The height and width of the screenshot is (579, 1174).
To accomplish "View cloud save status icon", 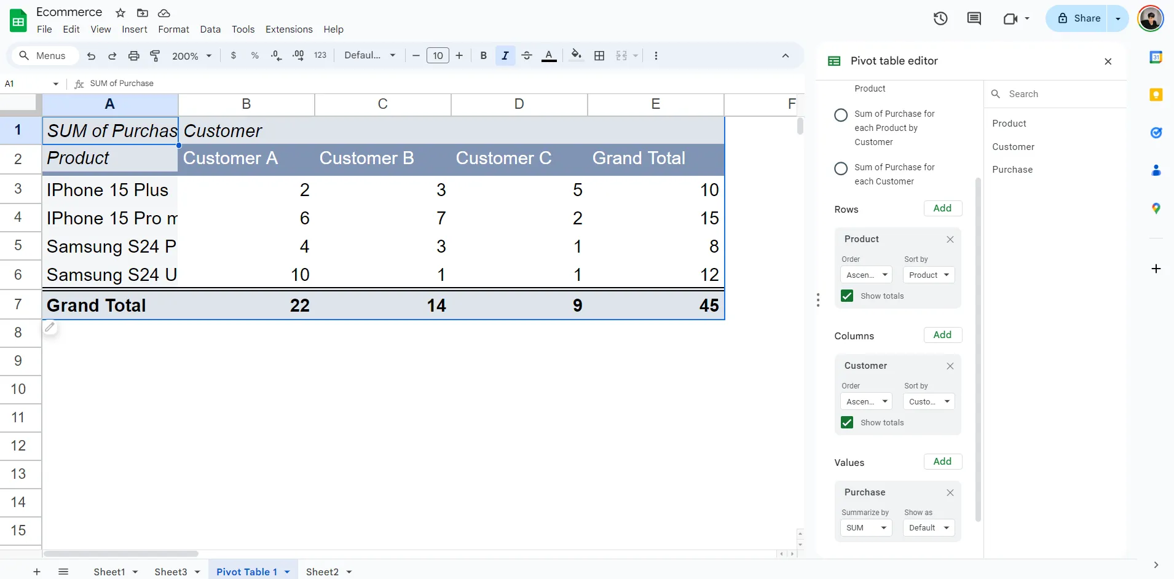I will 164,13.
